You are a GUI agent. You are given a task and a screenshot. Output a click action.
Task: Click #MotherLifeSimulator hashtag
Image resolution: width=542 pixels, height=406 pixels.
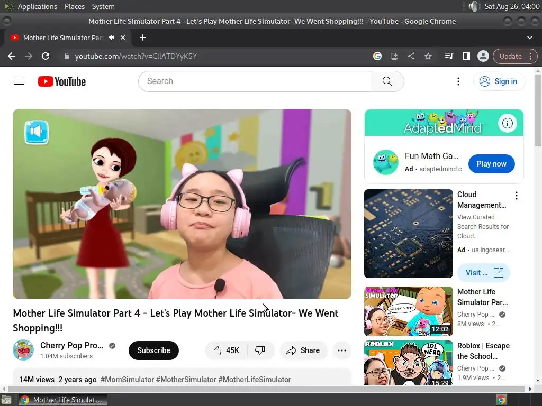coord(255,380)
